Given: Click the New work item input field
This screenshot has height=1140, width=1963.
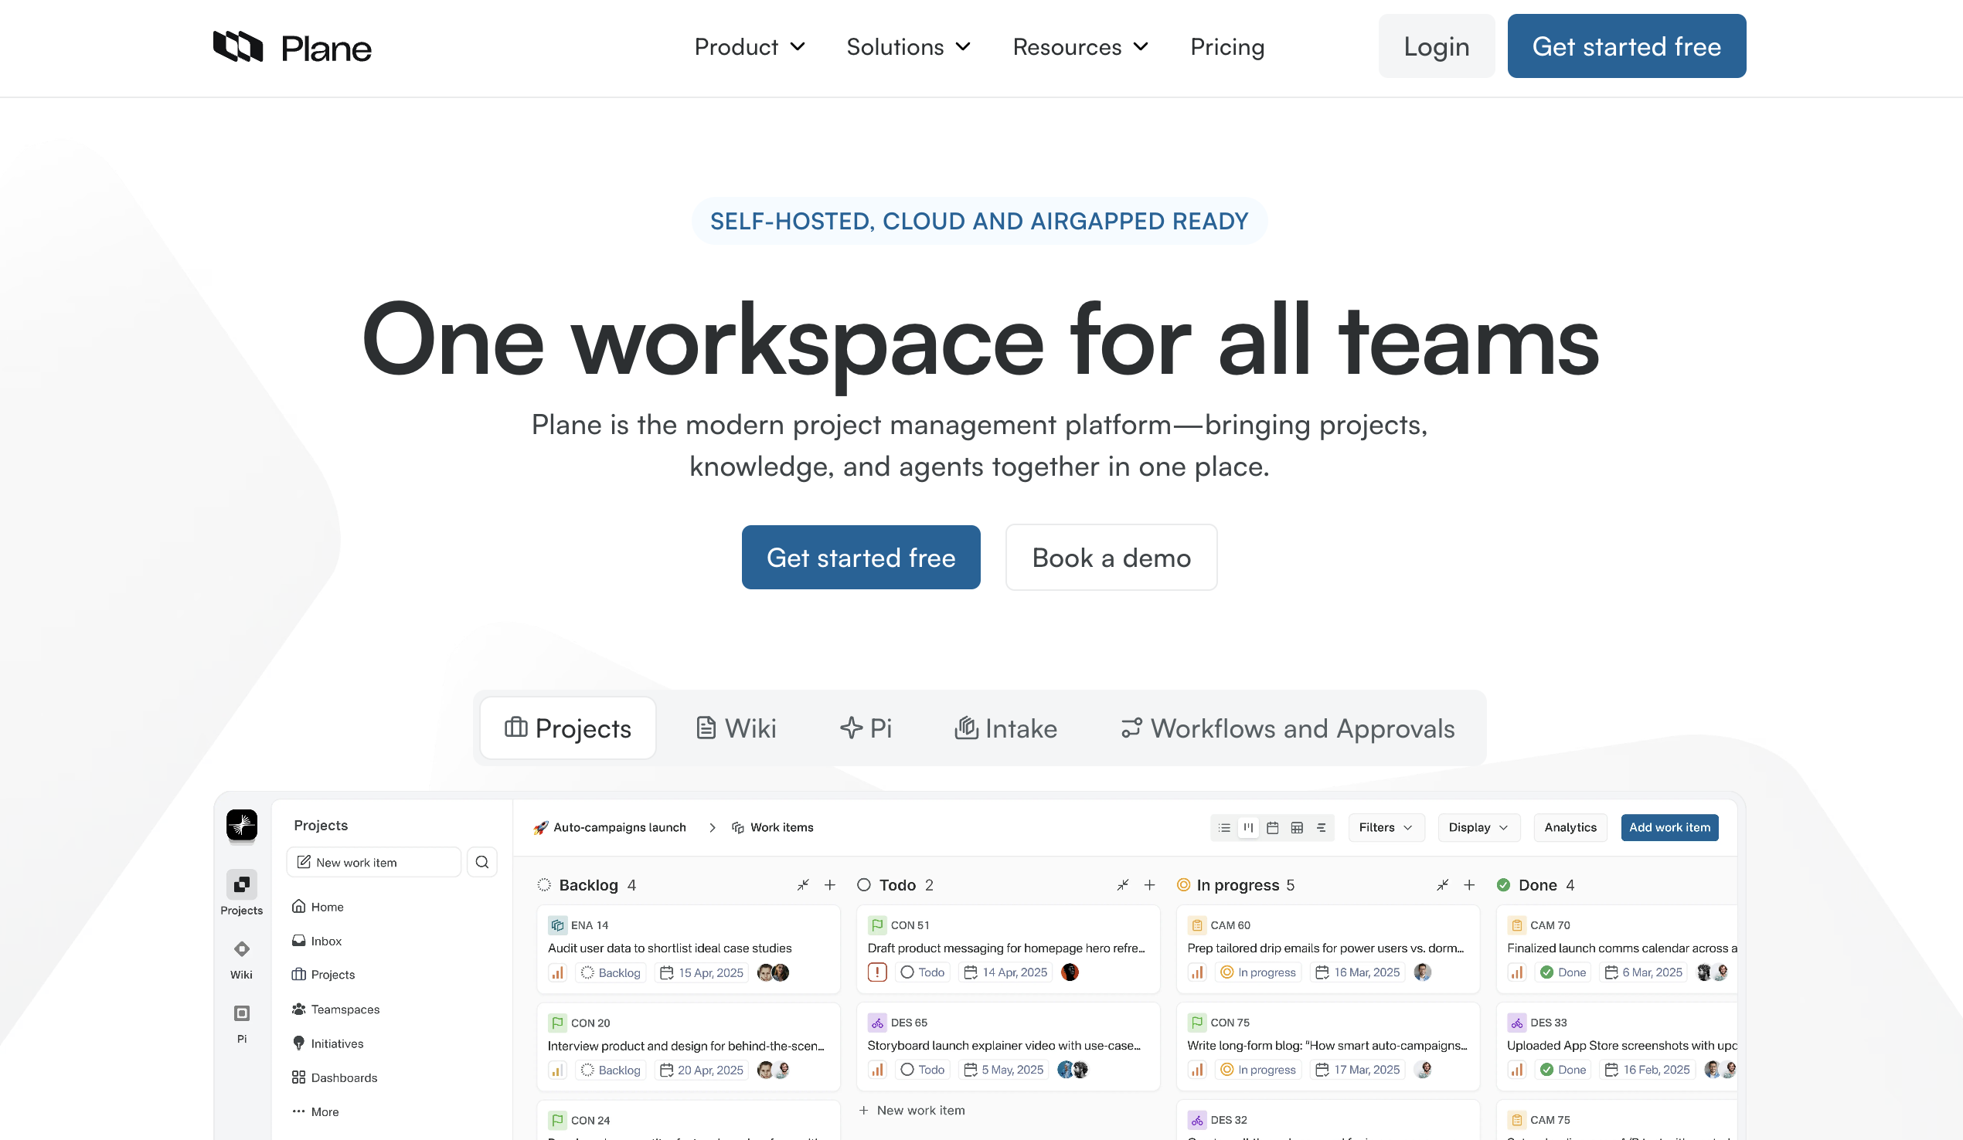Looking at the screenshot, I should pyautogui.click(x=373, y=862).
